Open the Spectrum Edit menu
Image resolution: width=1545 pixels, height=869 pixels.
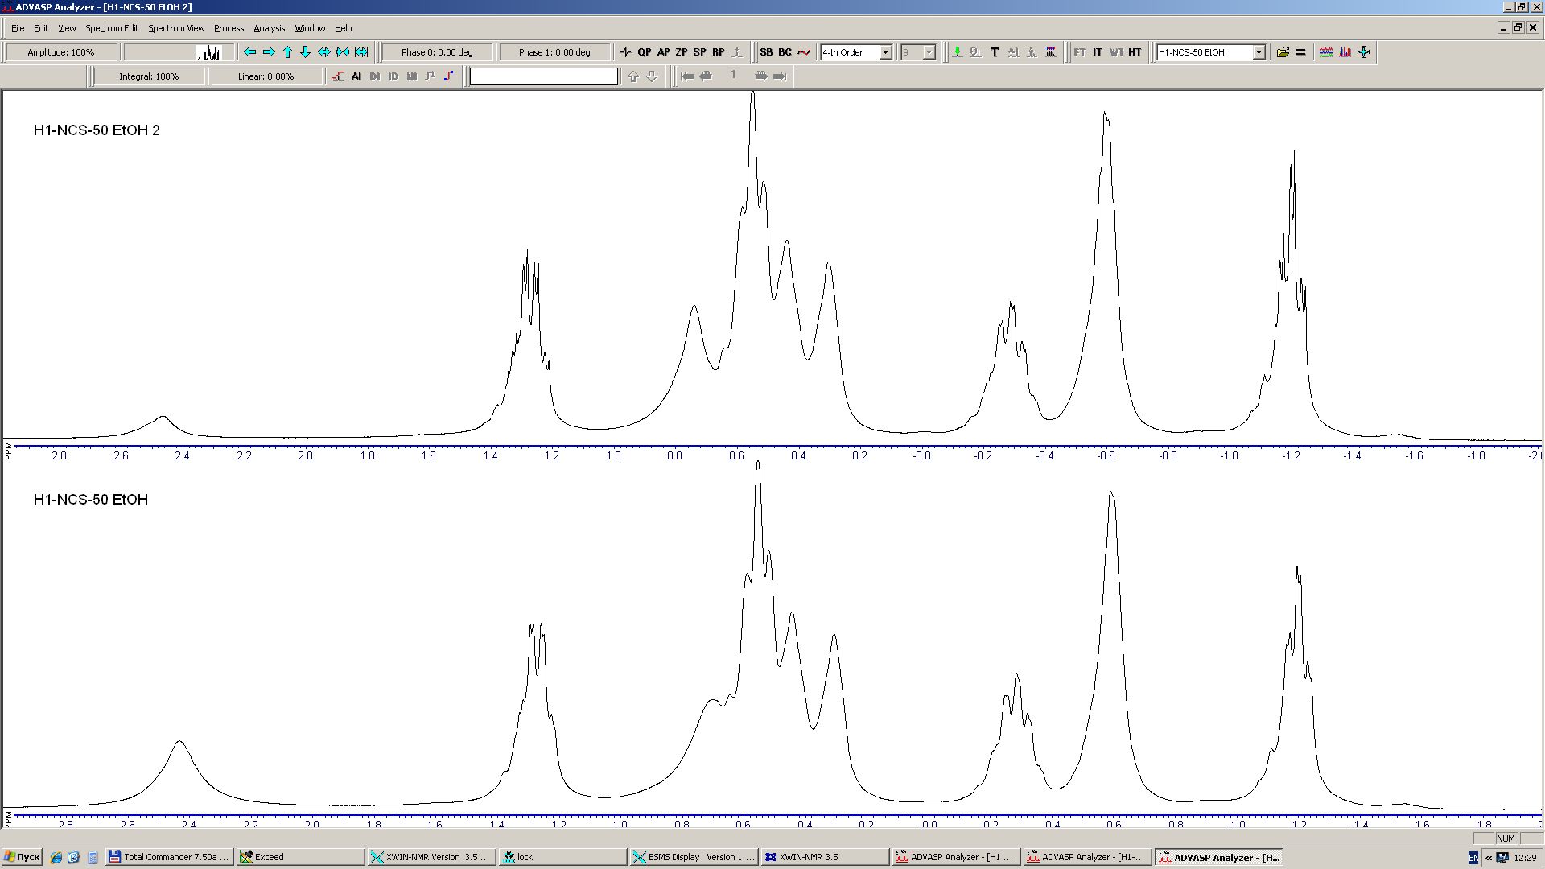point(112,28)
